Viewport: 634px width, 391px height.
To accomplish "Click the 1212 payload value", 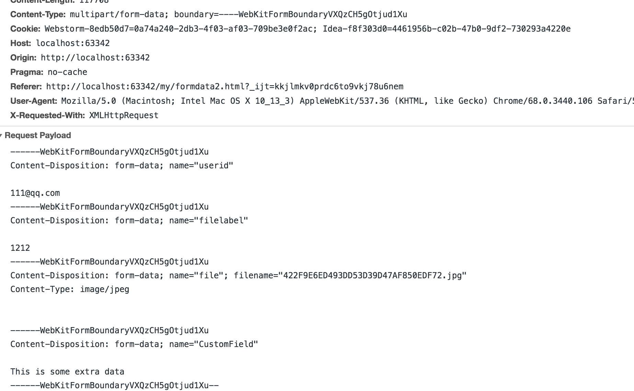I will [x=20, y=248].
